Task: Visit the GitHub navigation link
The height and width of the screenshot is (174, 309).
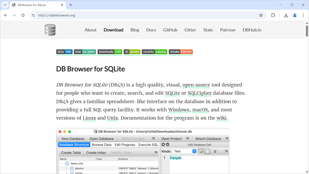Action: tap(170, 30)
